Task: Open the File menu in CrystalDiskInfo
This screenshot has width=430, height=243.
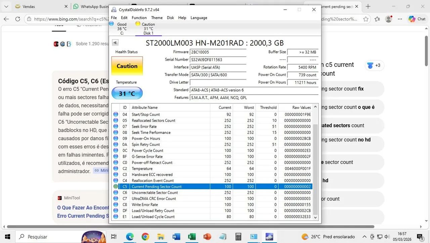Action: tap(114, 18)
